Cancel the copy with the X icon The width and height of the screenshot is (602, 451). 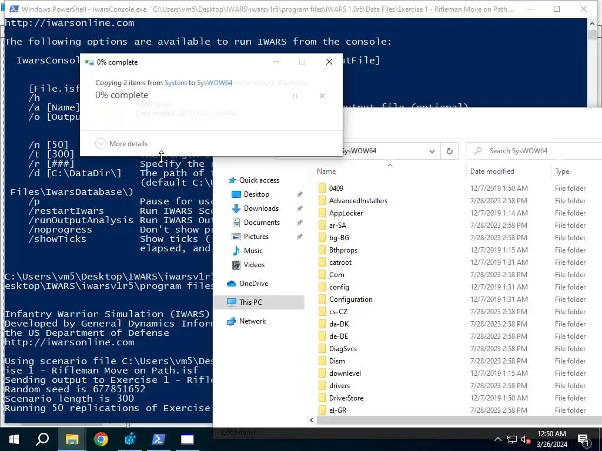click(322, 96)
